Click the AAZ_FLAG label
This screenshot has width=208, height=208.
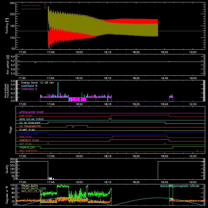pyautogui.click(x=25, y=144)
